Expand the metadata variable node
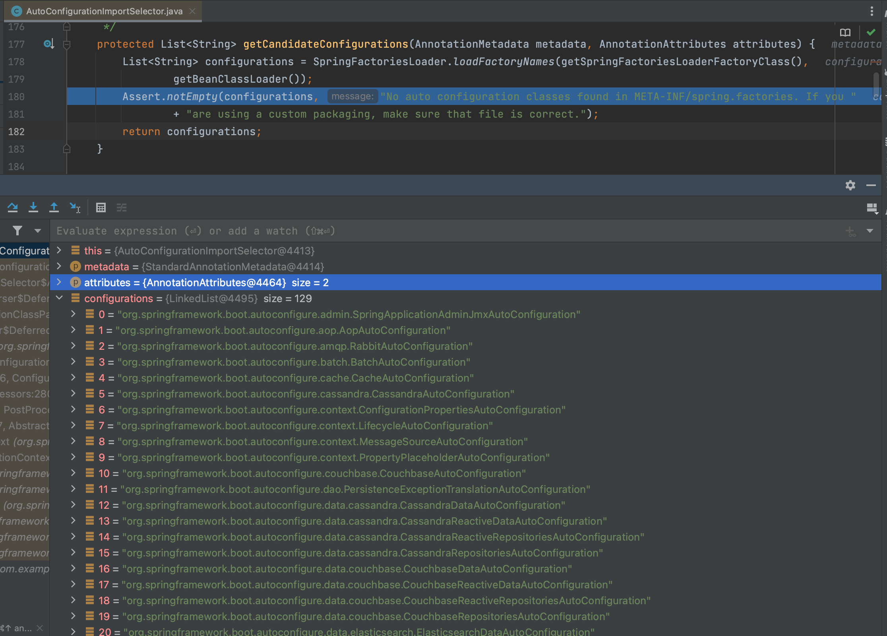The width and height of the screenshot is (887, 636). point(60,266)
